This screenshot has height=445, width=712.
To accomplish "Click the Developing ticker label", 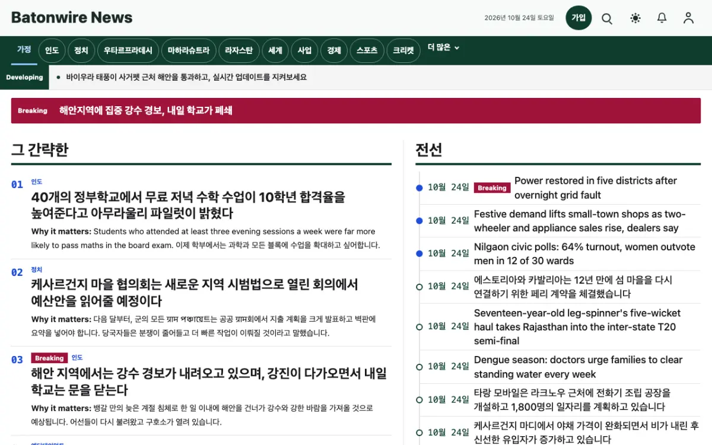I will pos(24,77).
